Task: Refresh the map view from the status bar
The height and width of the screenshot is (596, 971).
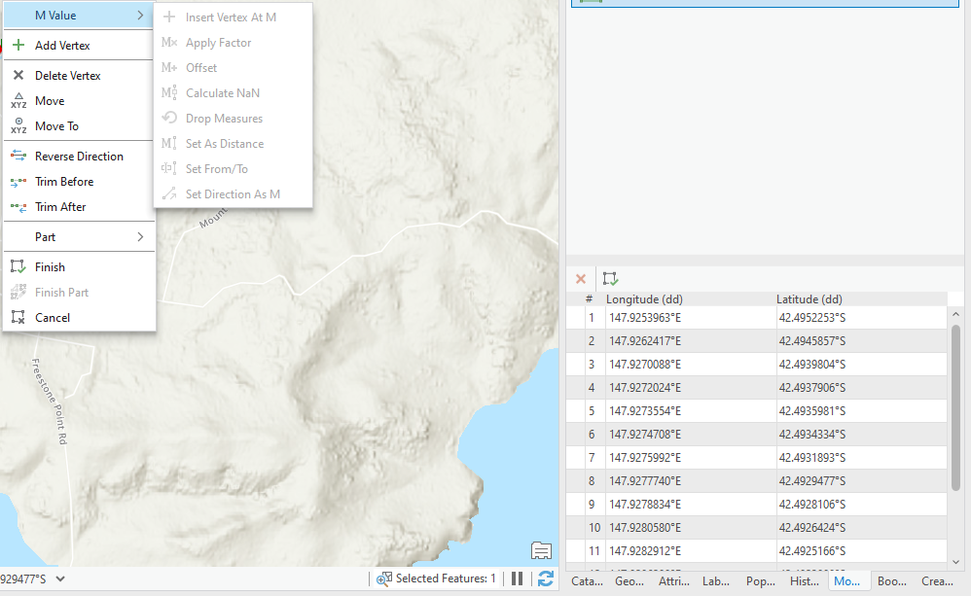Action: 545,578
